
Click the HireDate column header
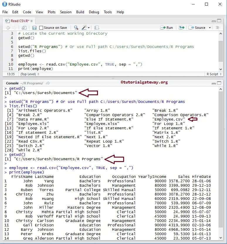point(201,177)
